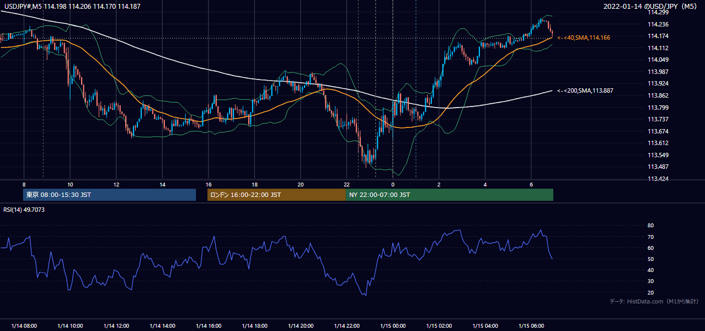The height and width of the screenshot is (331, 705).
Task: Click hour tick 22 below the price chart
Action: tap(346, 184)
